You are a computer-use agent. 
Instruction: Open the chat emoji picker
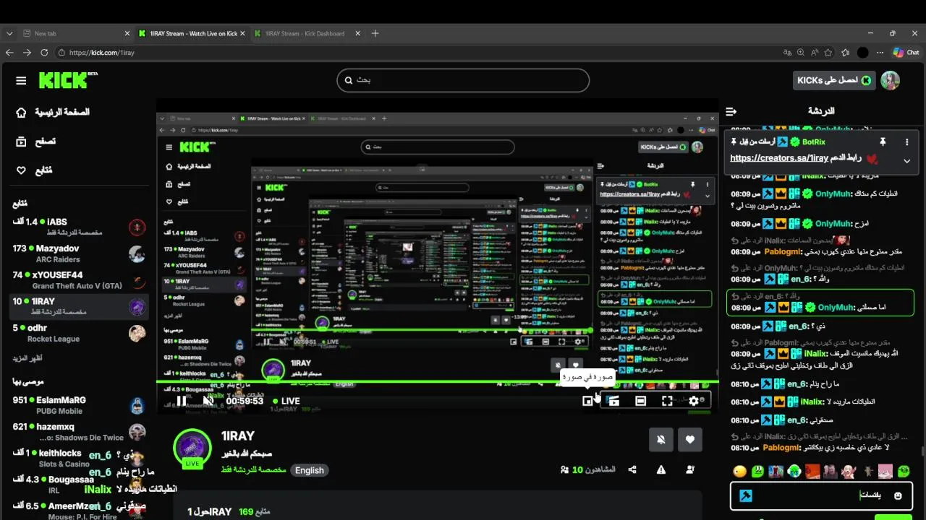(898, 496)
